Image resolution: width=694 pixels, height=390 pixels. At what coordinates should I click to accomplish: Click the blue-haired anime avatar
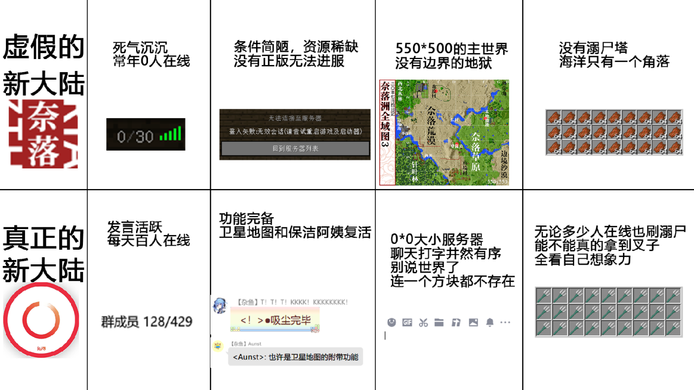(x=220, y=305)
